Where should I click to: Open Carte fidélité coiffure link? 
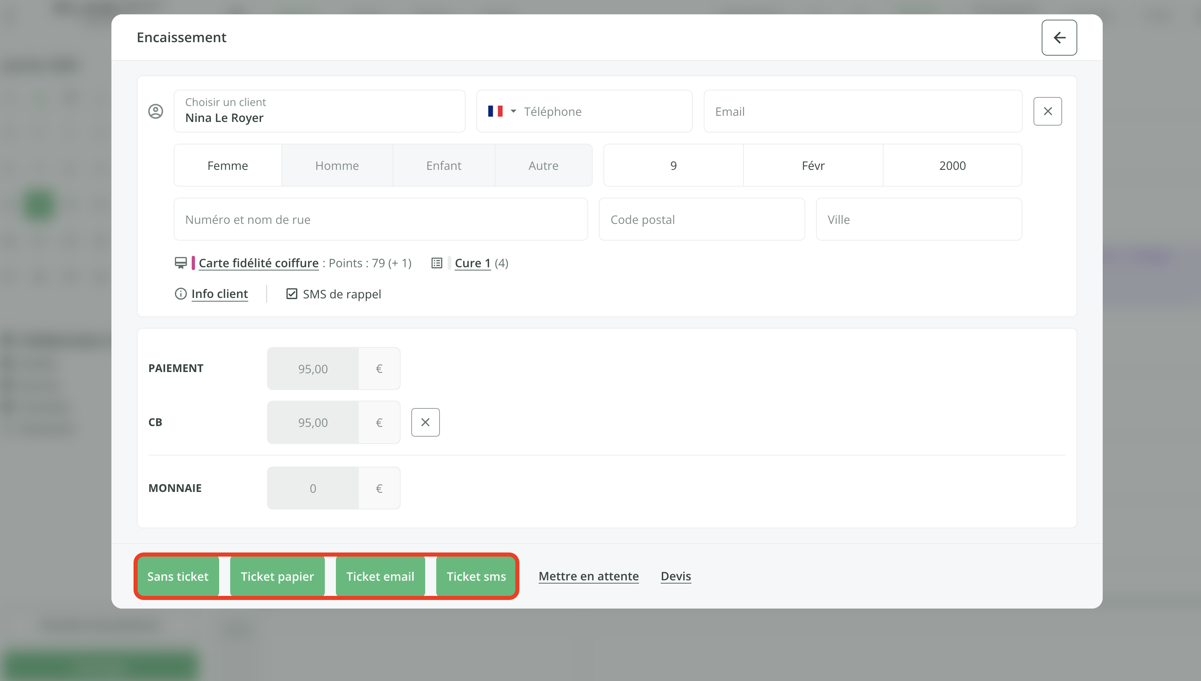[x=258, y=263]
